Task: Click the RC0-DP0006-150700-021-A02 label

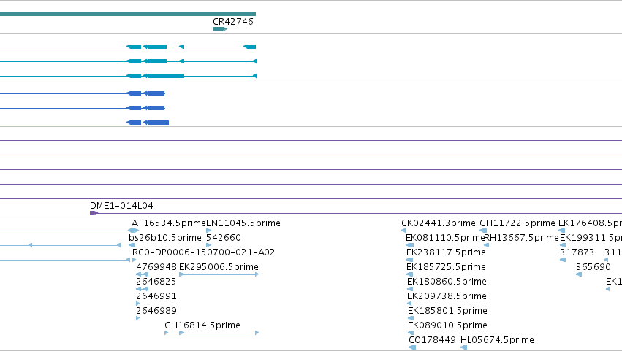Action: pos(203,252)
